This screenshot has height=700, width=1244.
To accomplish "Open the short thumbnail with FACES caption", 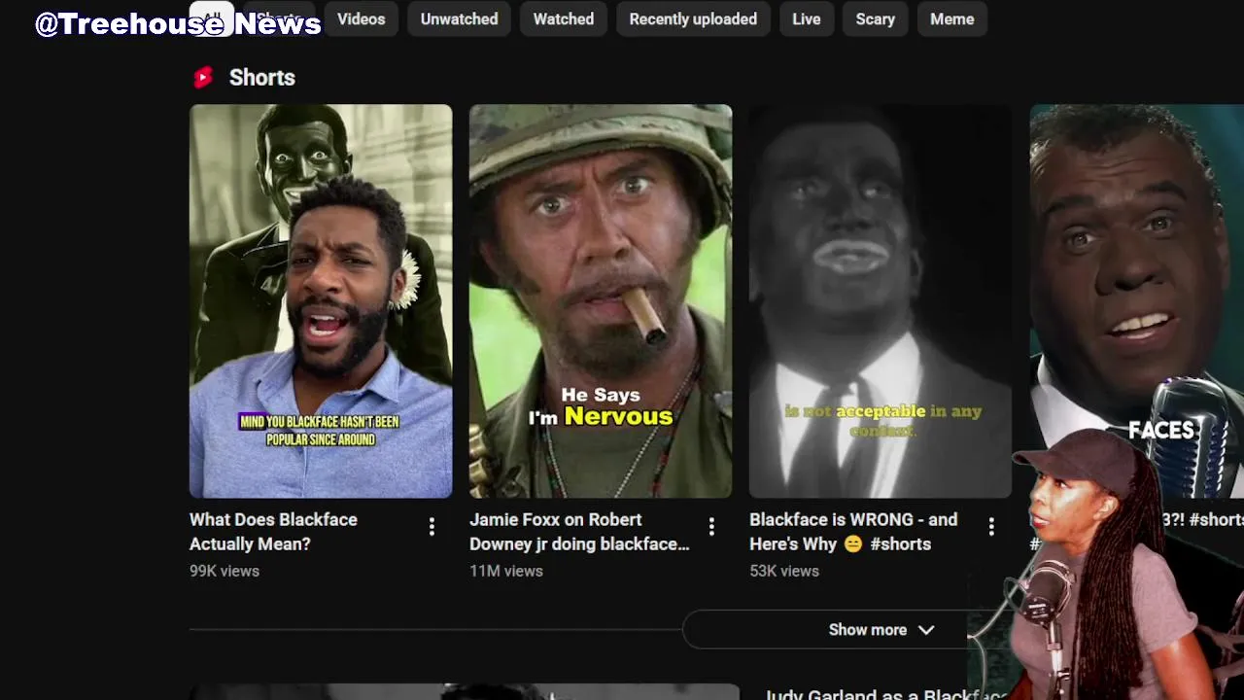I will 1136,272.
